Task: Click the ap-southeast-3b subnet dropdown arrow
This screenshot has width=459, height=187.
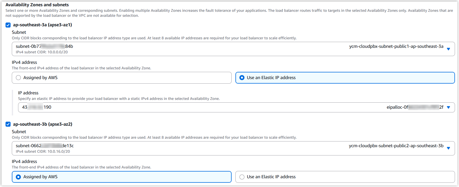Action: point(448,148)
